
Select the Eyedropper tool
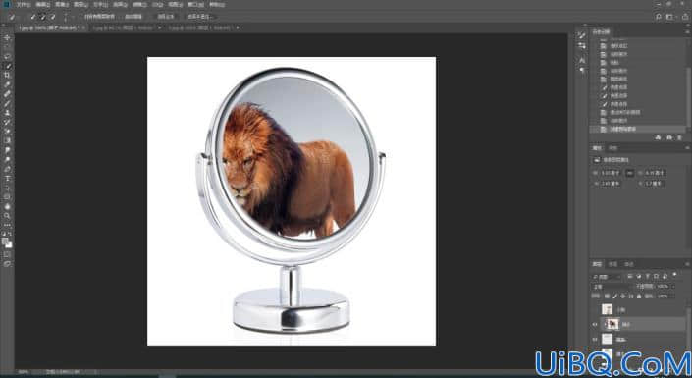coord(7,84)
